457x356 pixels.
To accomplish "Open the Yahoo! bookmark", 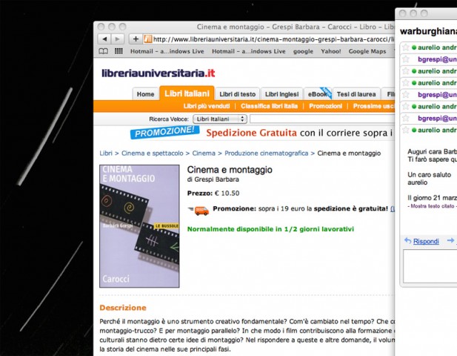I will 331,51.
